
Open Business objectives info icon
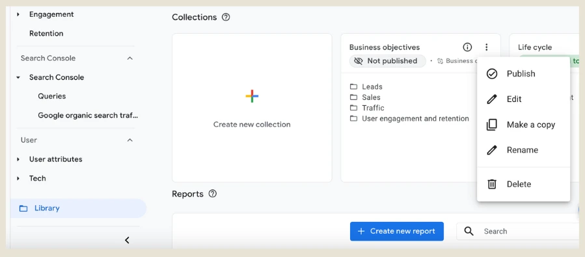coord(467,47)
